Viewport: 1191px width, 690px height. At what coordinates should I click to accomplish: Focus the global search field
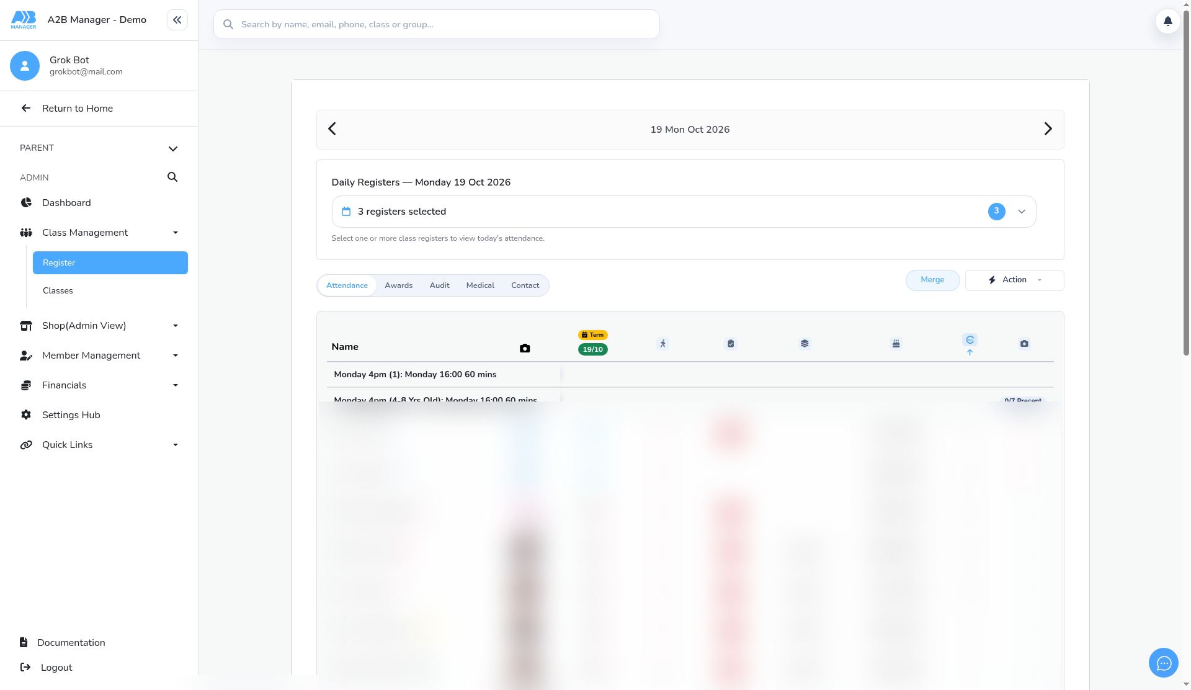pyautogui.click(x=437, y=24)
